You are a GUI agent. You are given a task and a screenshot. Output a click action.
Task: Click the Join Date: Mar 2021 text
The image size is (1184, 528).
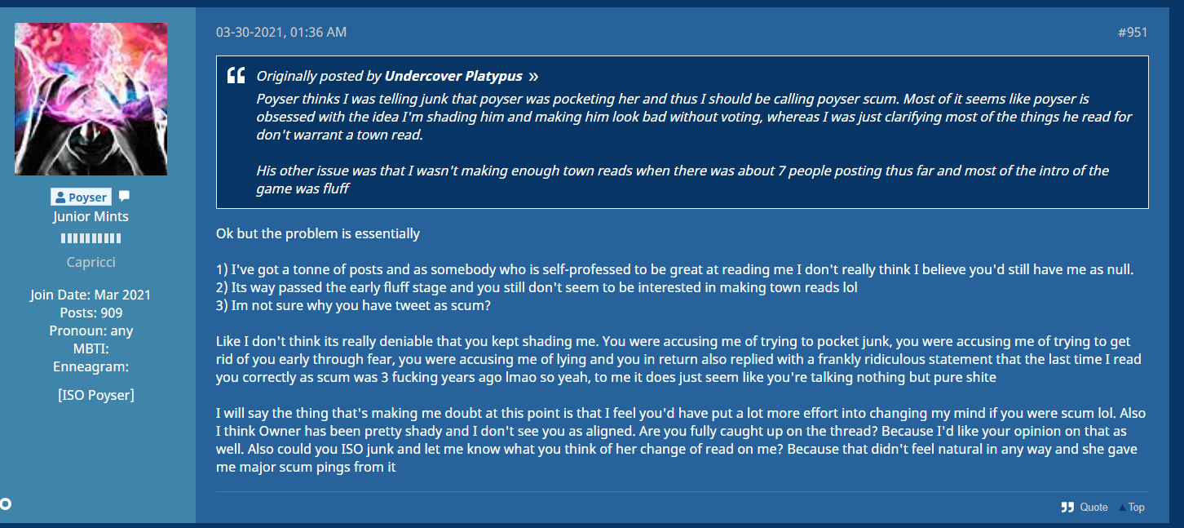[91, 295]
